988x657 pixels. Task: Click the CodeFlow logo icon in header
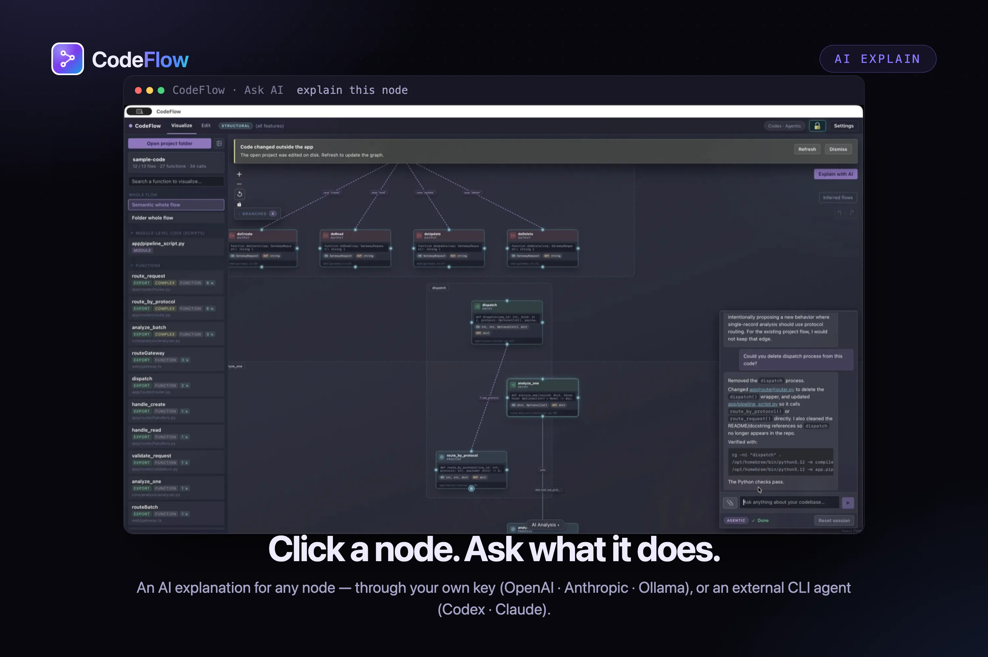[x=68, y=59]
